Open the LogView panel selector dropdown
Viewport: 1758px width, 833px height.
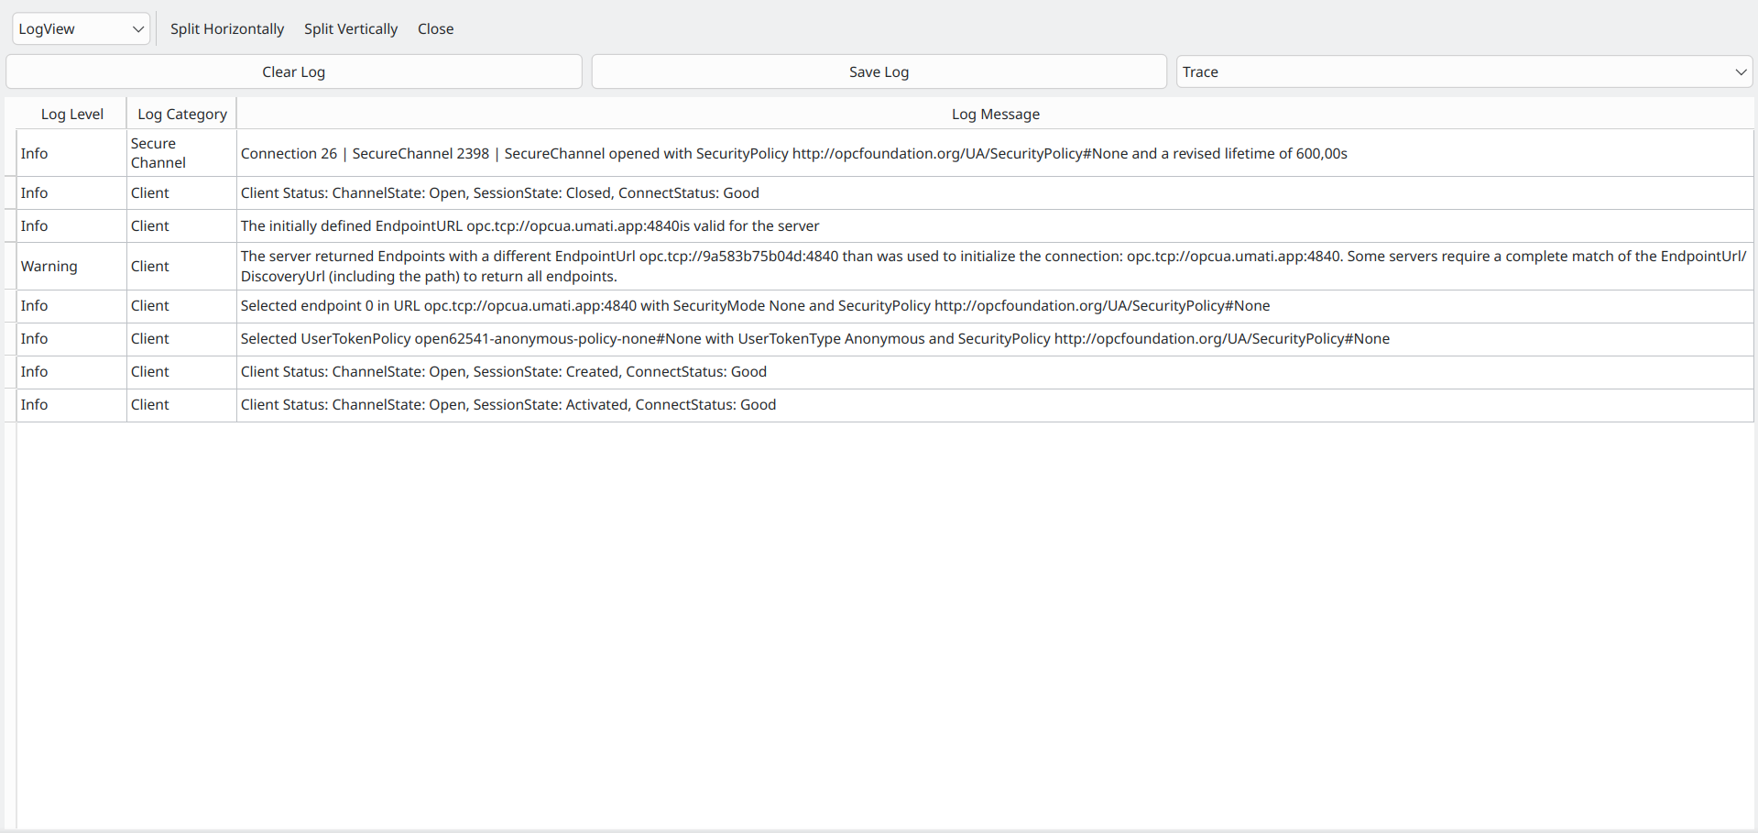click(x=81, y=29)
